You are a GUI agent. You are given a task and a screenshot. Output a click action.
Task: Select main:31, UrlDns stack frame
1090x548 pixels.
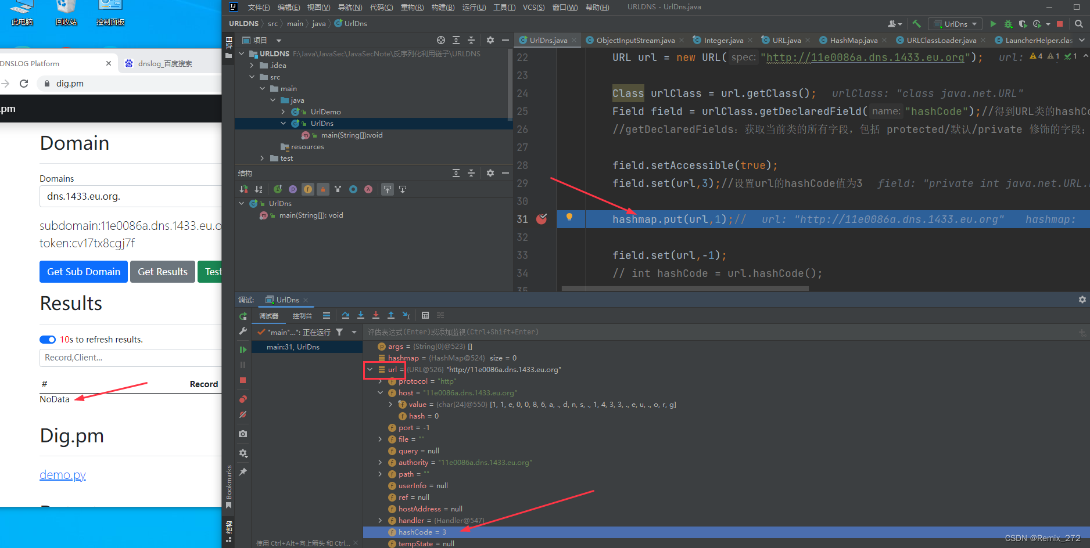(x=307, y=347)
